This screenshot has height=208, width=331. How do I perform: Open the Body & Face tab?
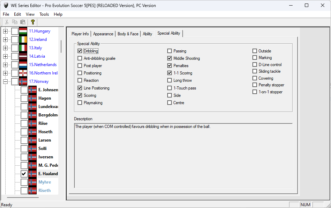click(x=128, y=34)
